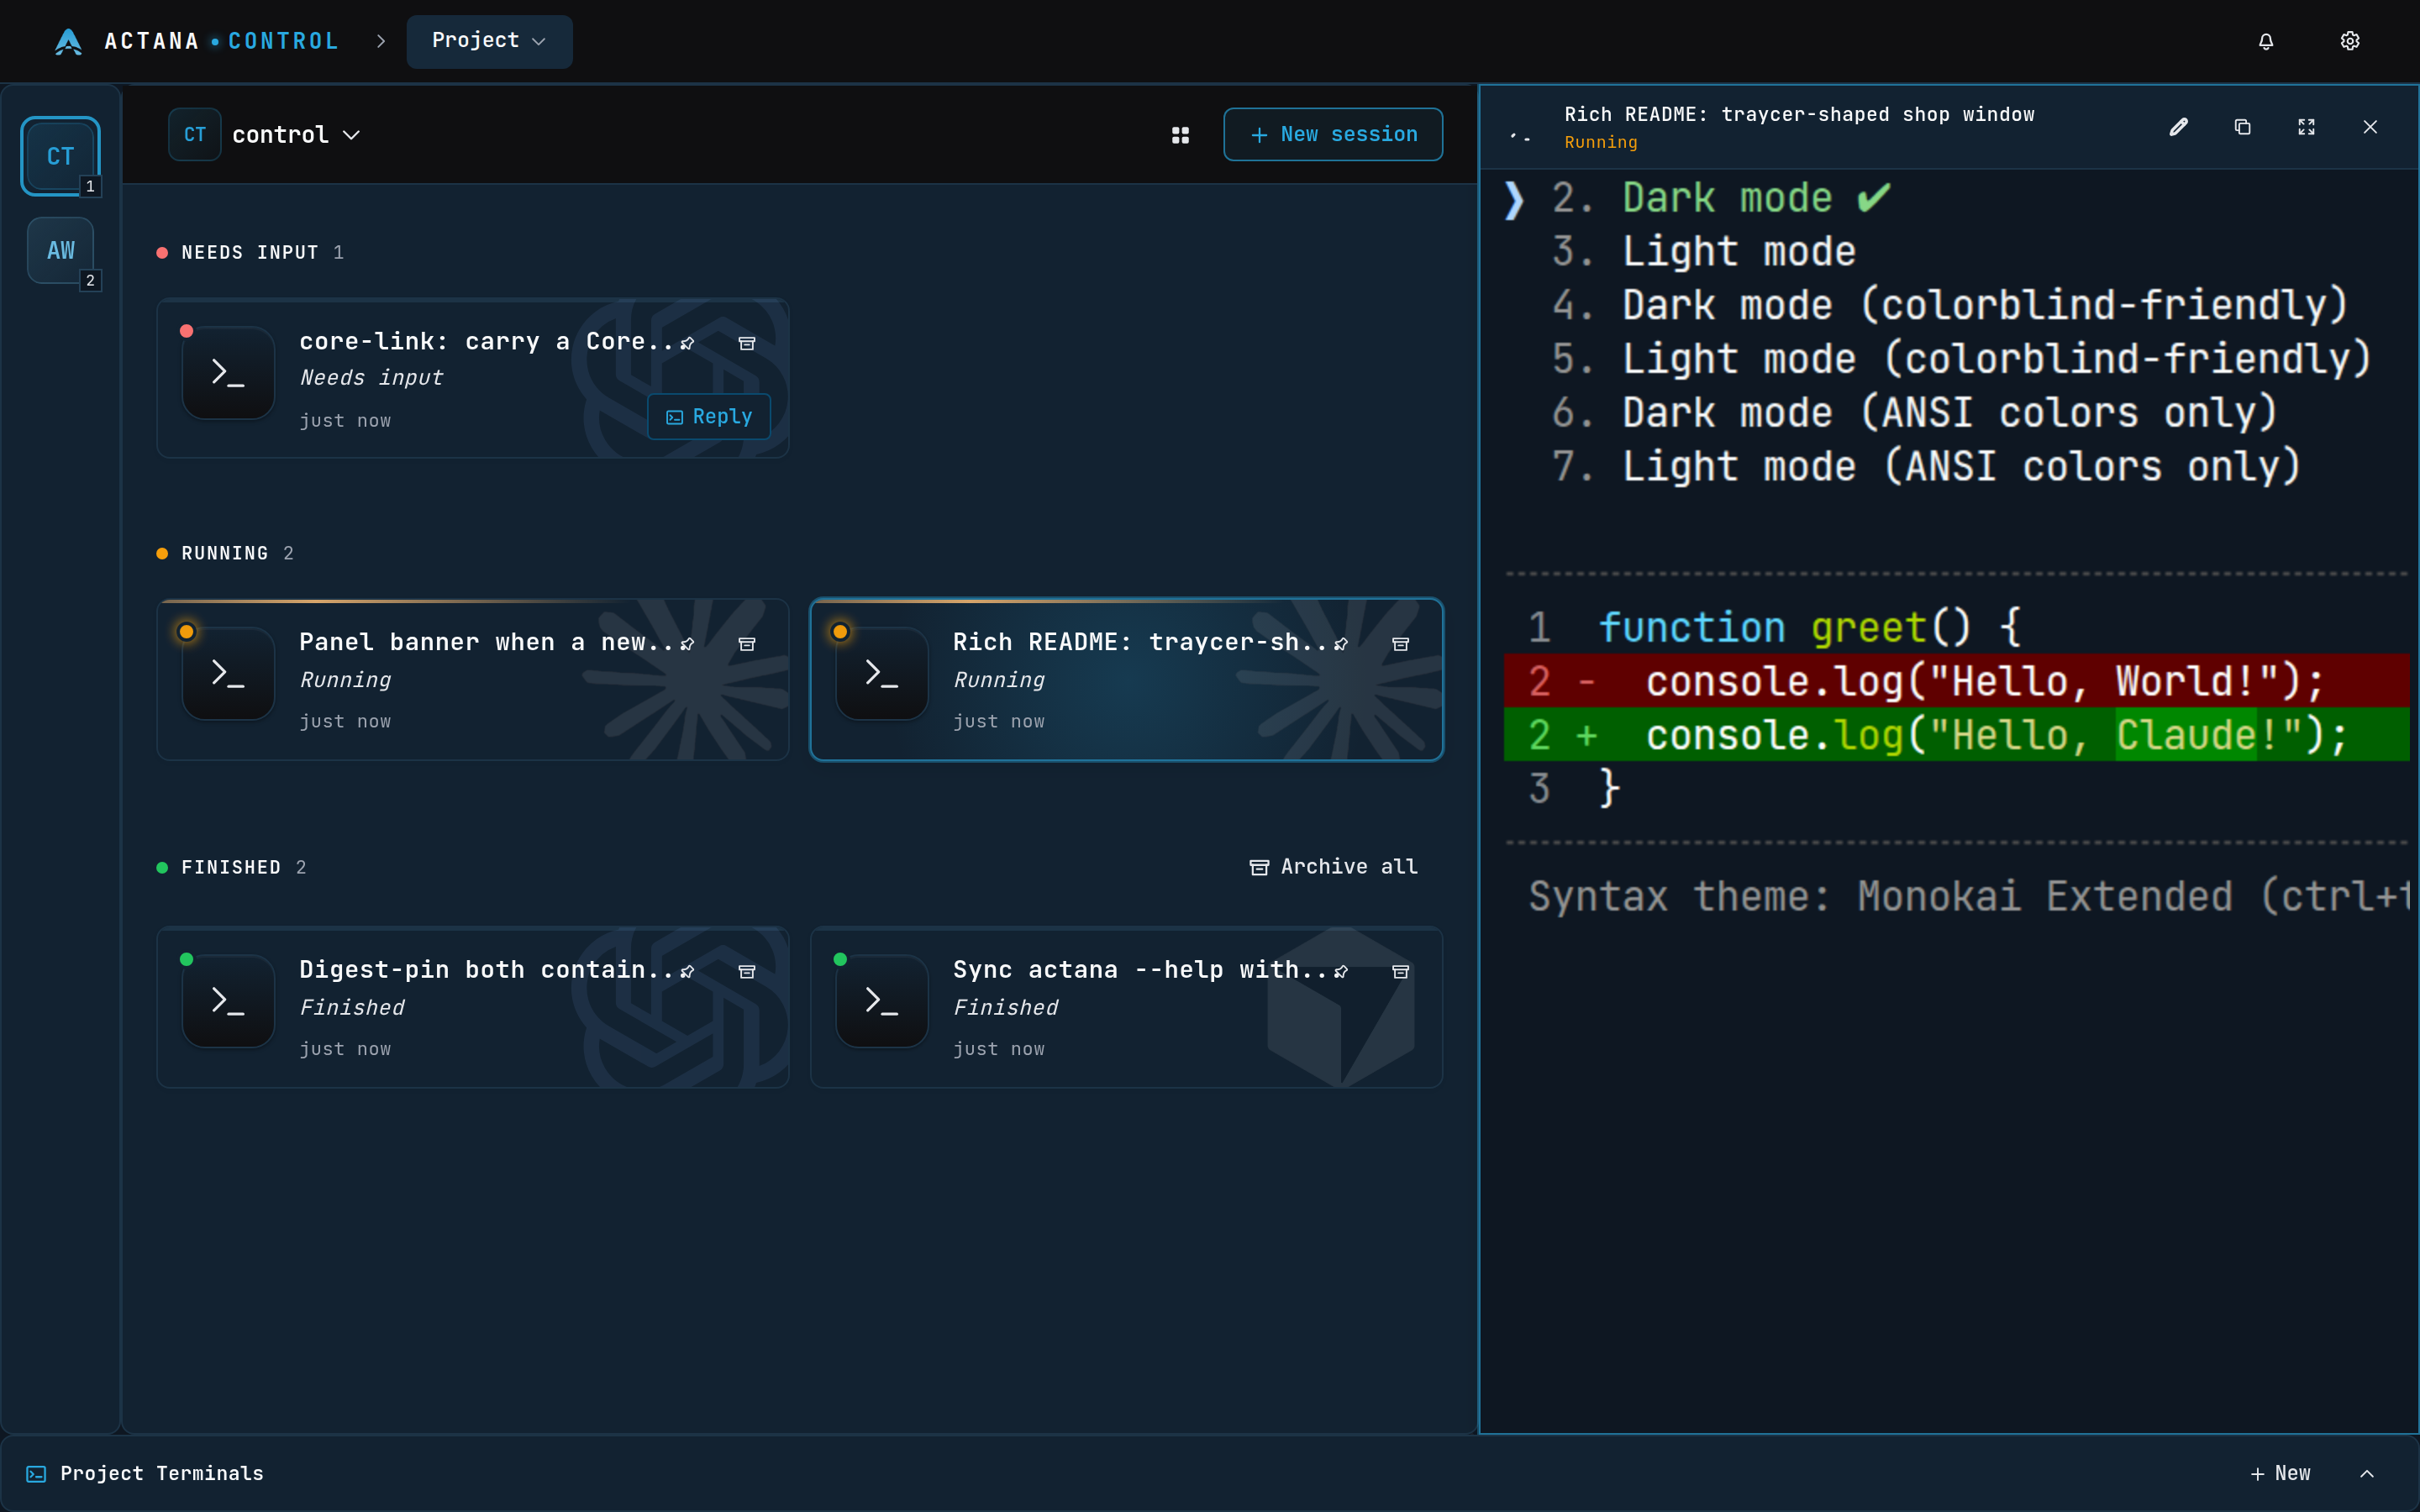The image size is (2420, 1512).
Task: Switch to grid view layout icon
Action: (1180, 135)
